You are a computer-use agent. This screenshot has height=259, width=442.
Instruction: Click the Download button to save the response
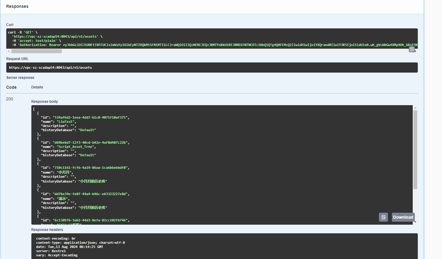click(x=403, y=217)
